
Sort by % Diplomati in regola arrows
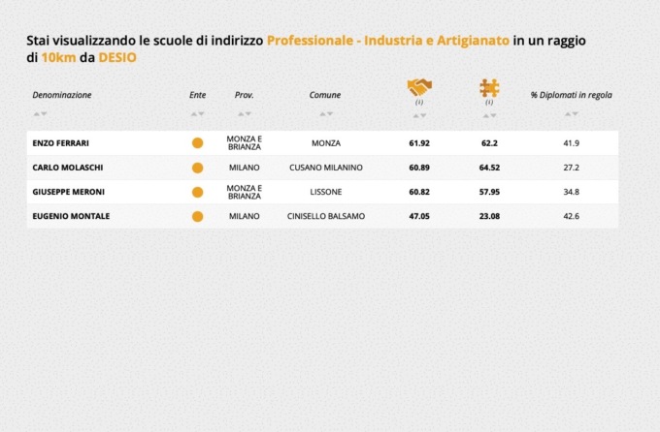(x=571, y=114)
